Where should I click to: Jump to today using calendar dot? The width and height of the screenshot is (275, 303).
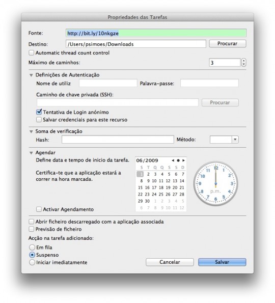[178, 160]
